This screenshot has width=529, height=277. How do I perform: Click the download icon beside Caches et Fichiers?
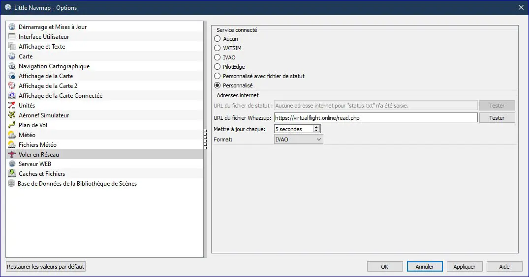coord(12,174)
